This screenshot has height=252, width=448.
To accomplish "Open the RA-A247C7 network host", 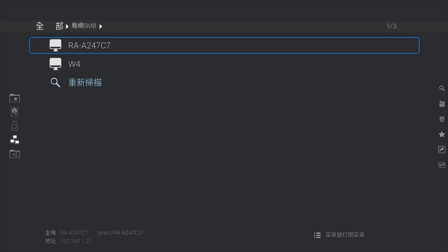I will [x=224, y=45].
